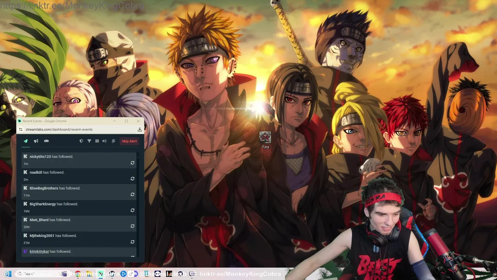Click the streamlabs.com address bar URL
This screenshot has height=280, width=497.
59,129
